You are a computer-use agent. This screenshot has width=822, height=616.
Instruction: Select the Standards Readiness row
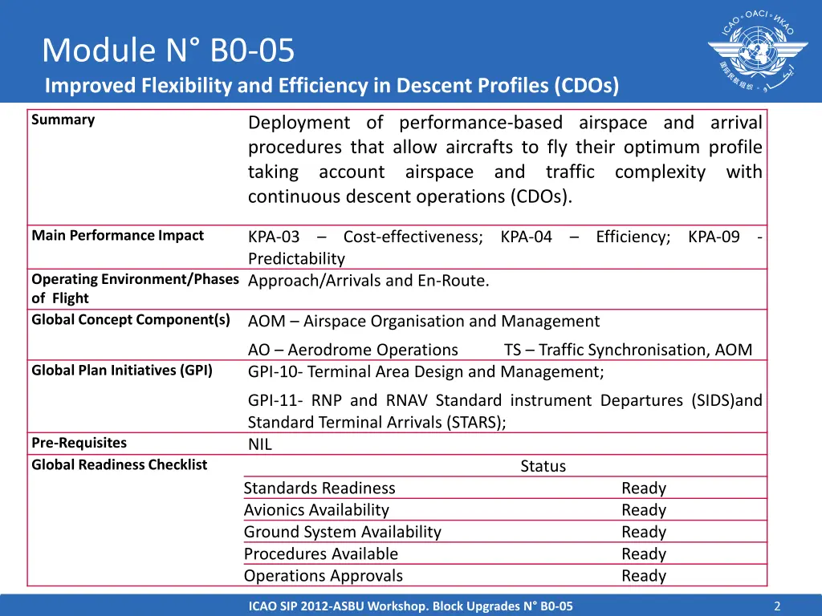(x=319, y=488)
